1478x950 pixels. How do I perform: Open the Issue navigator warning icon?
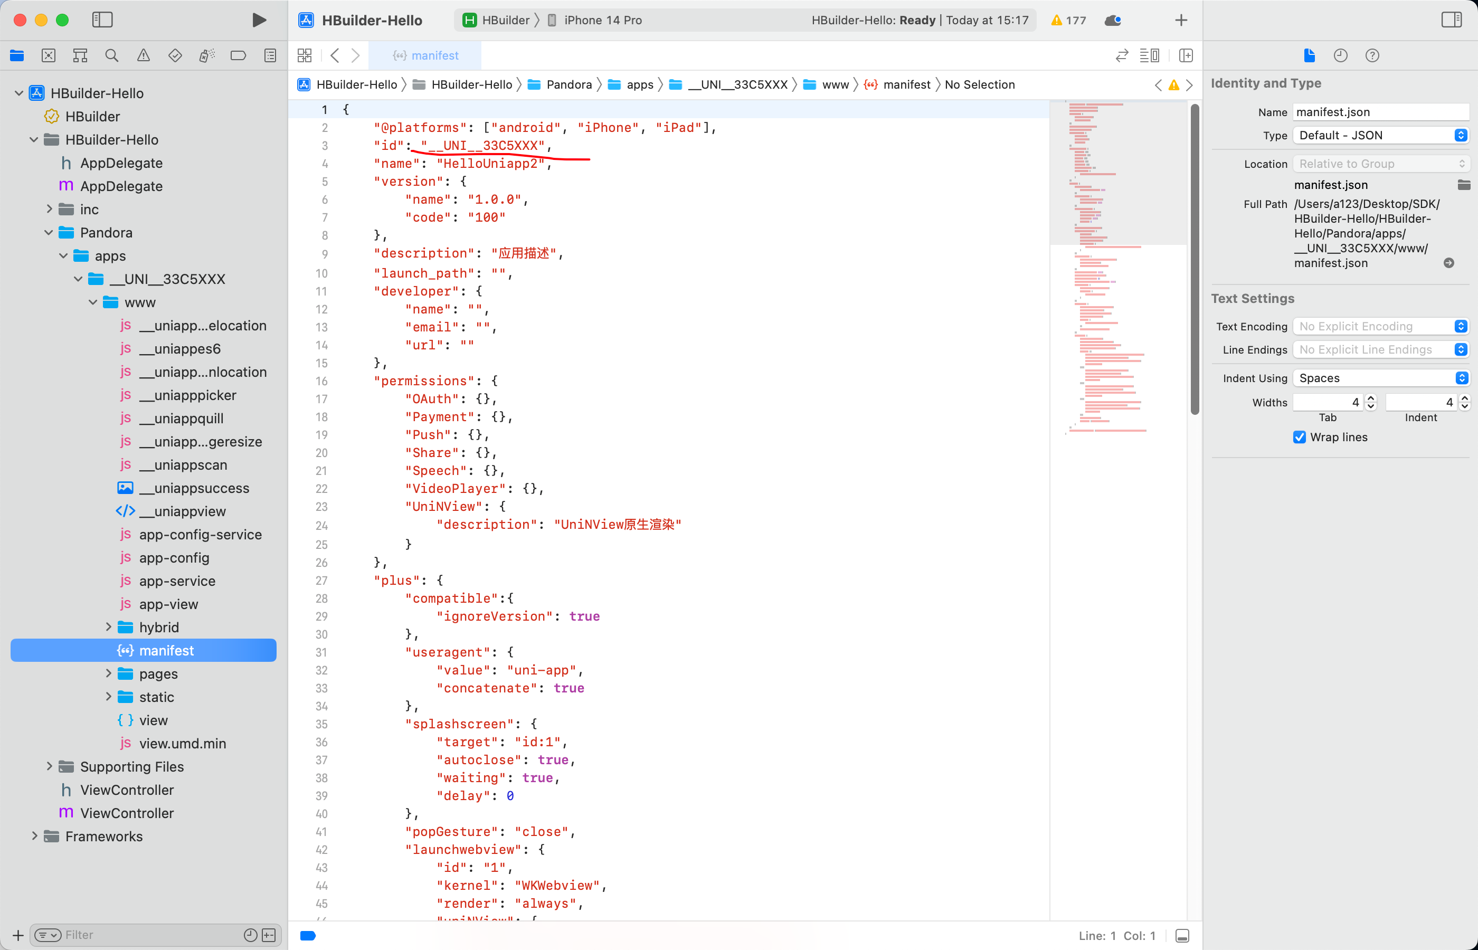[x=143, y=55]
